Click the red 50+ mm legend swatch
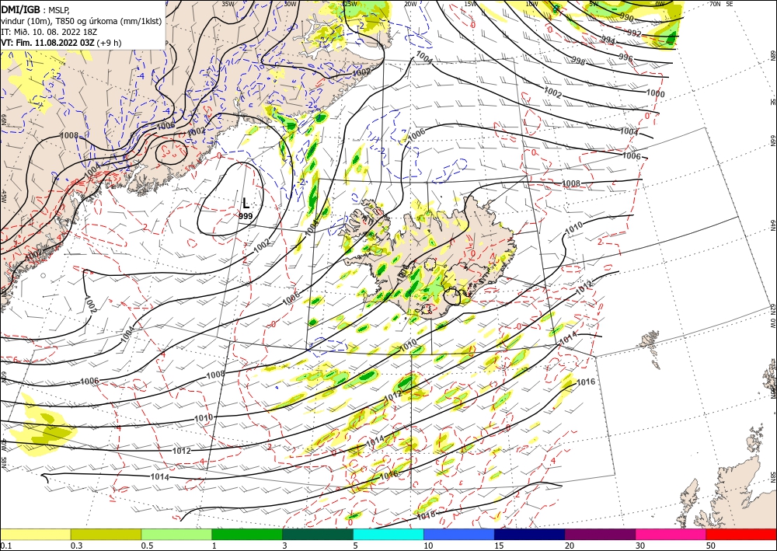The image size is (777, 551). tap(741, 534)
